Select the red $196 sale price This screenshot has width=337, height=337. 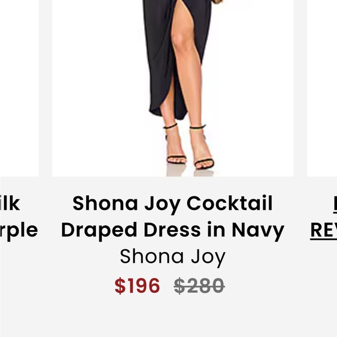137,286
